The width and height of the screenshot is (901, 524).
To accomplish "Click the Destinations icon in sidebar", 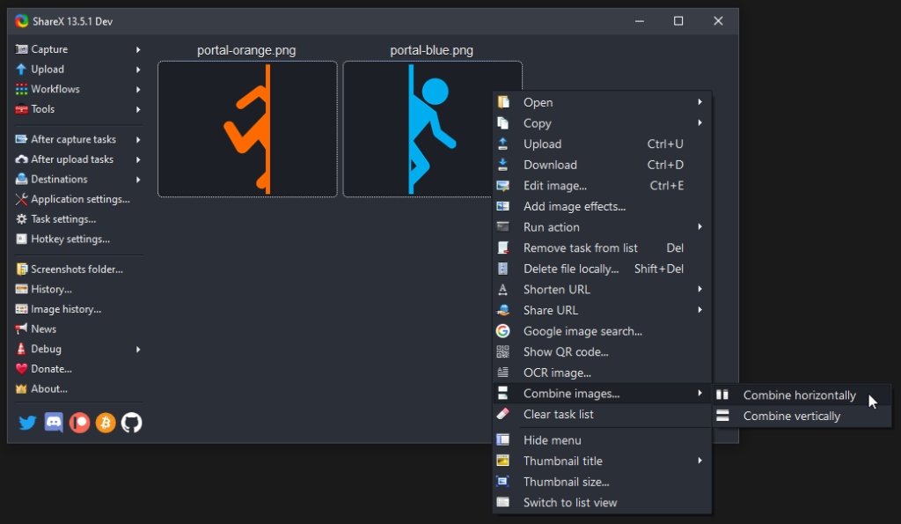I will pos(21,179).
